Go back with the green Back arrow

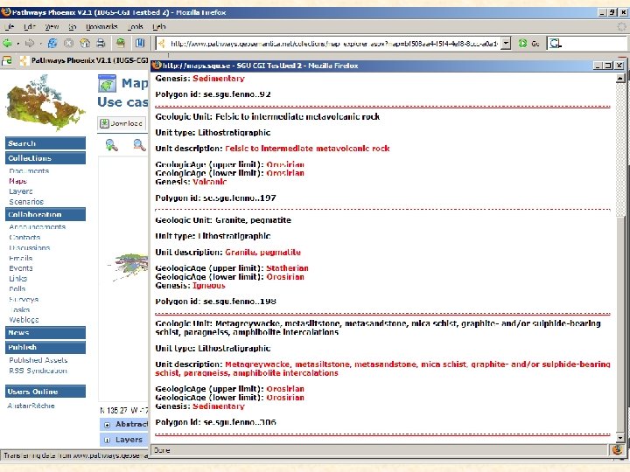tap(7, 43)
